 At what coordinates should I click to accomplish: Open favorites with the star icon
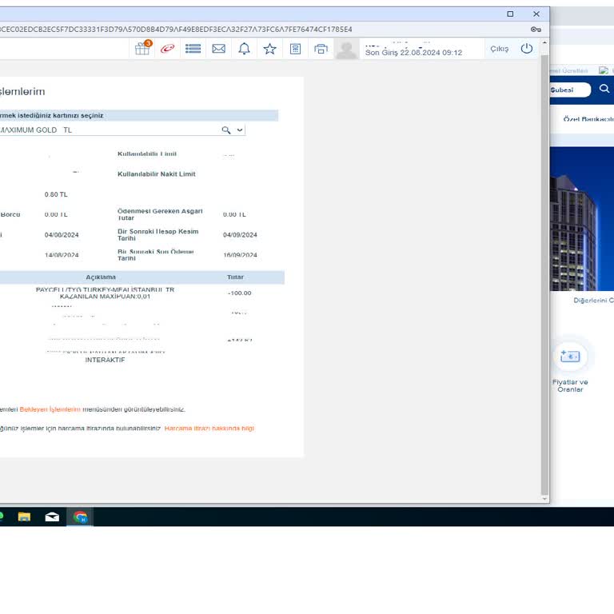click(269, 49)
